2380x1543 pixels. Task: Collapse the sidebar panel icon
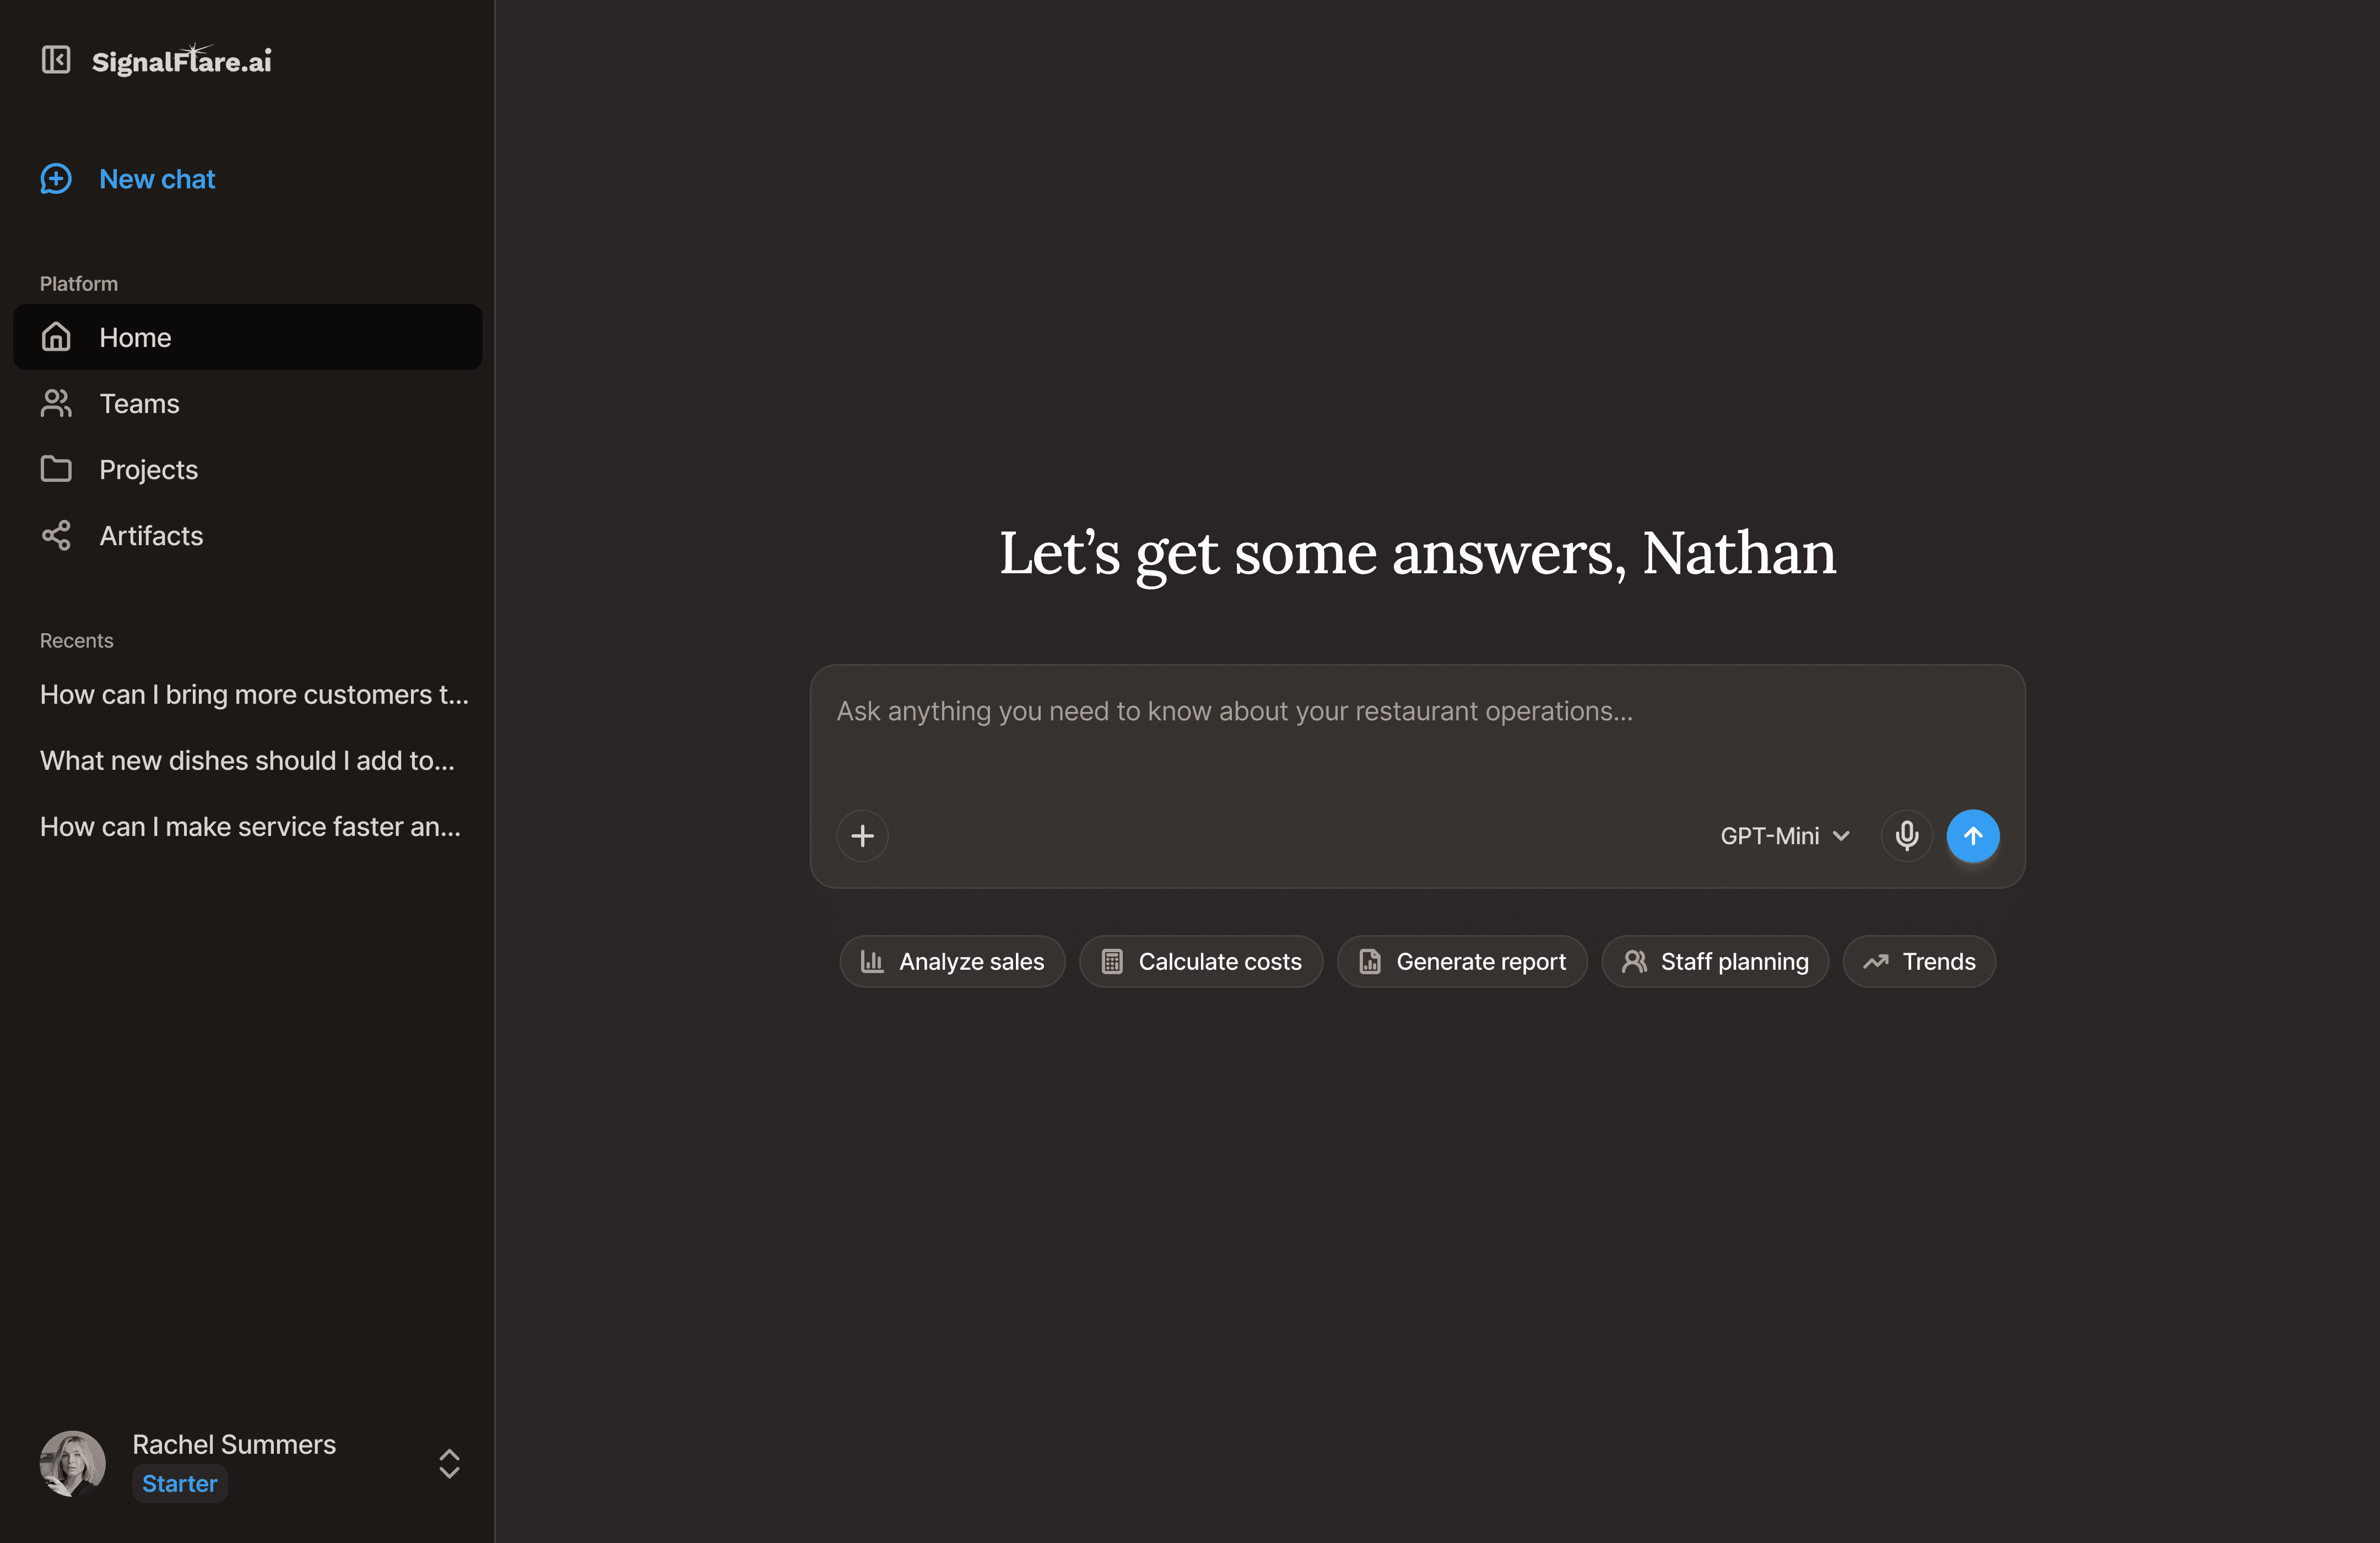click(56, 60)
